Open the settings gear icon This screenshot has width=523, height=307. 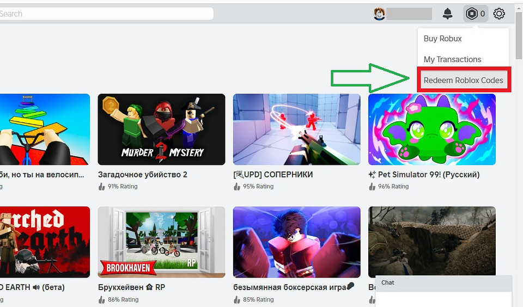tap(499, 14)
